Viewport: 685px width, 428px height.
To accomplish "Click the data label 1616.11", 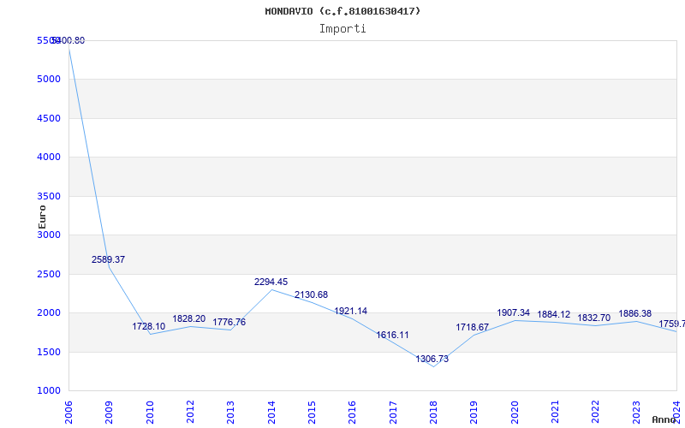I will point(393,335).
